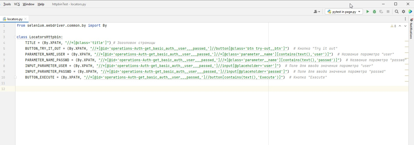
Task: Open editor tab options three-dot menu
Action: pos(405,19)
